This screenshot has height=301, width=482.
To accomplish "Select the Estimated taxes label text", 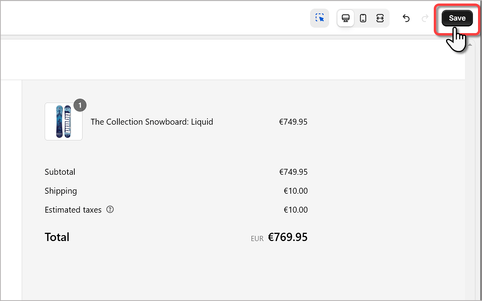I will 73,210.
